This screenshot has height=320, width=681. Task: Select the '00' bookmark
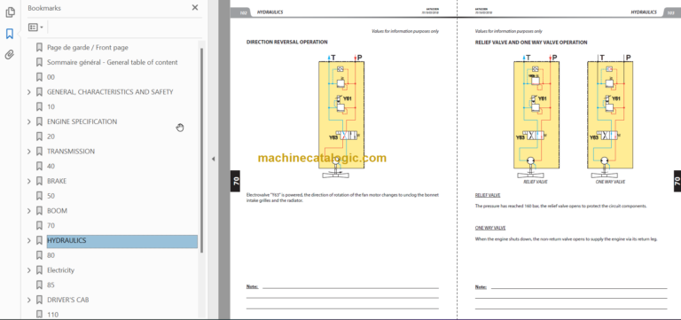tap(51, 77)
